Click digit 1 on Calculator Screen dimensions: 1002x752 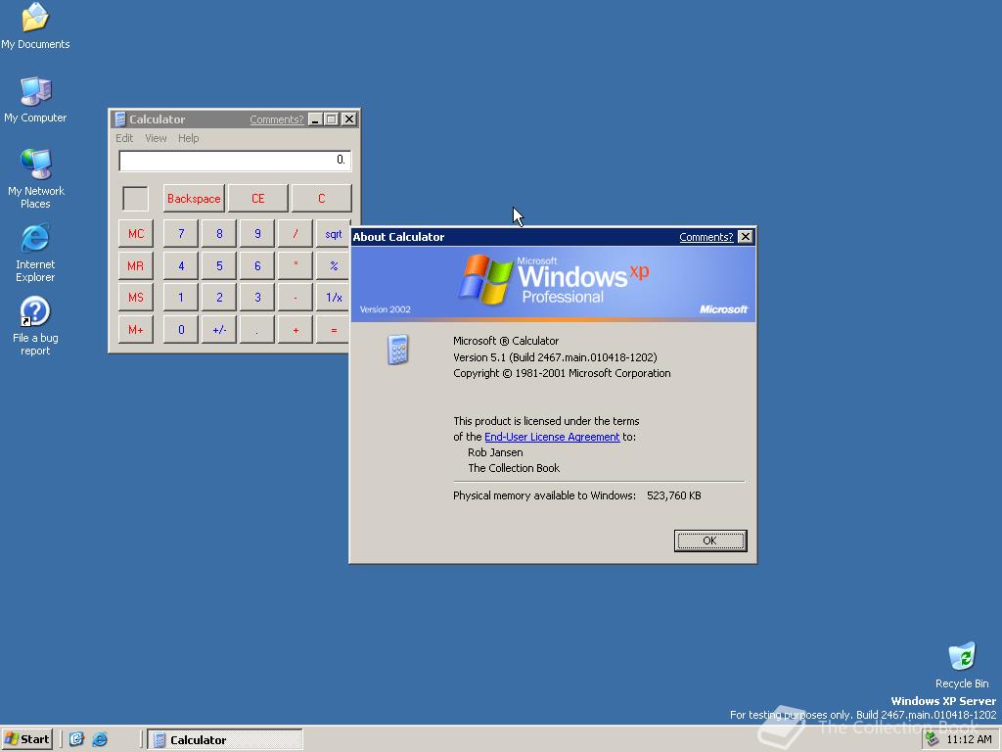click(181, 298)
